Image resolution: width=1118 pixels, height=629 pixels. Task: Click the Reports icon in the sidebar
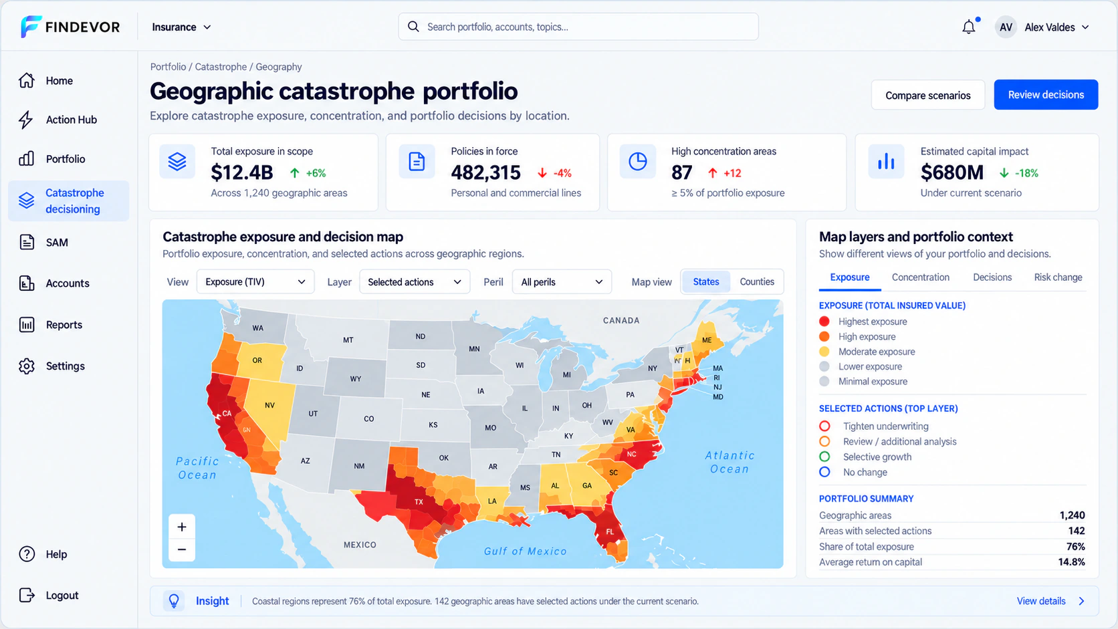point(27,325)
